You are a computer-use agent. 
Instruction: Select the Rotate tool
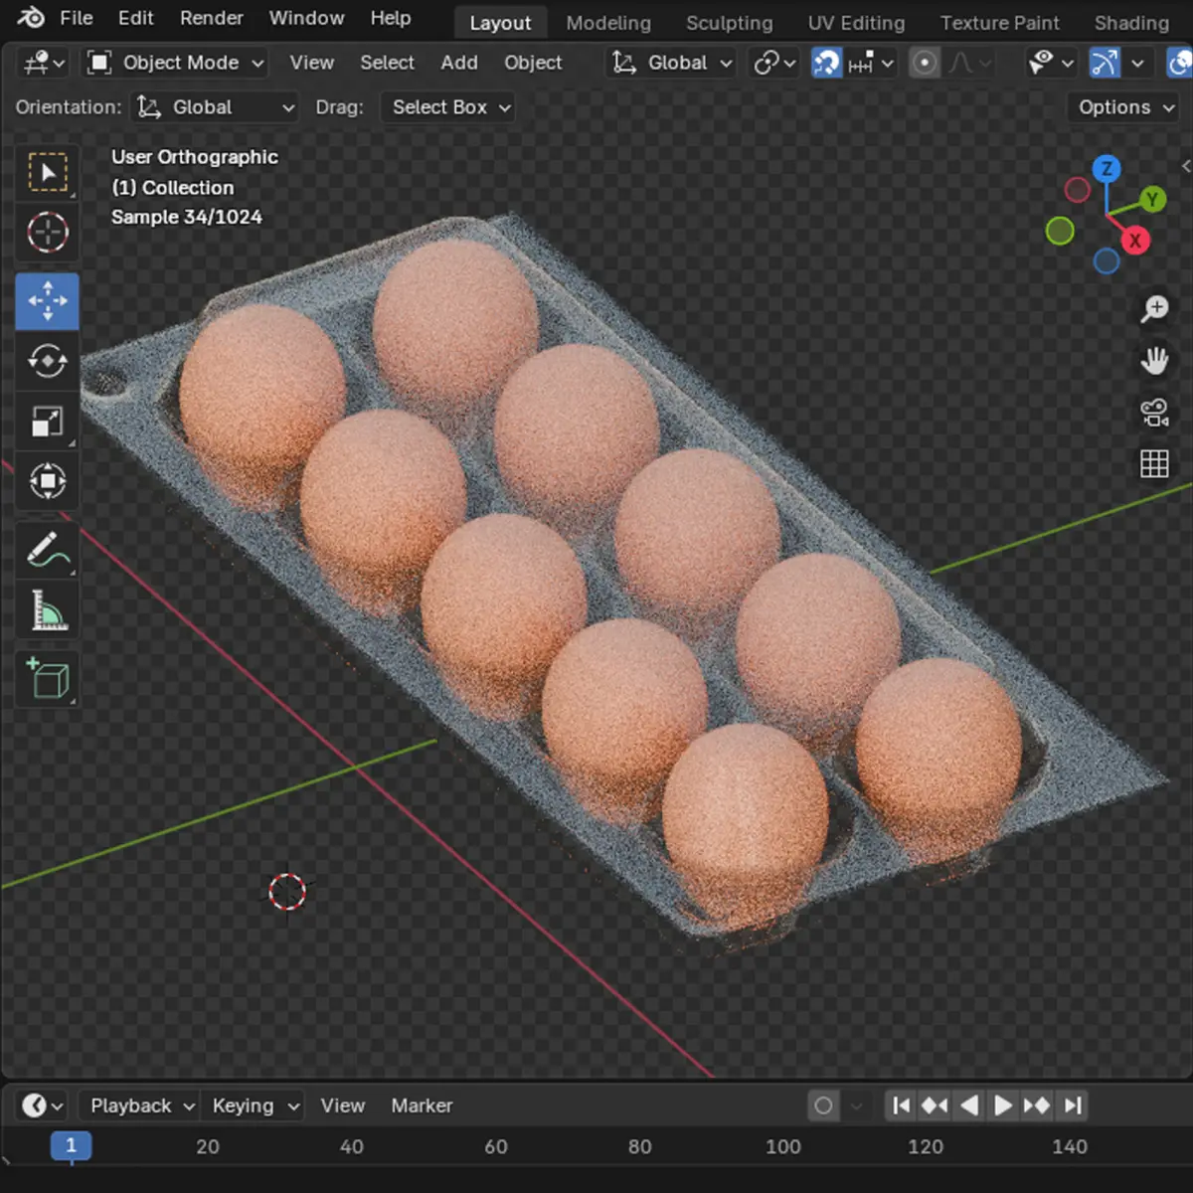48,361
